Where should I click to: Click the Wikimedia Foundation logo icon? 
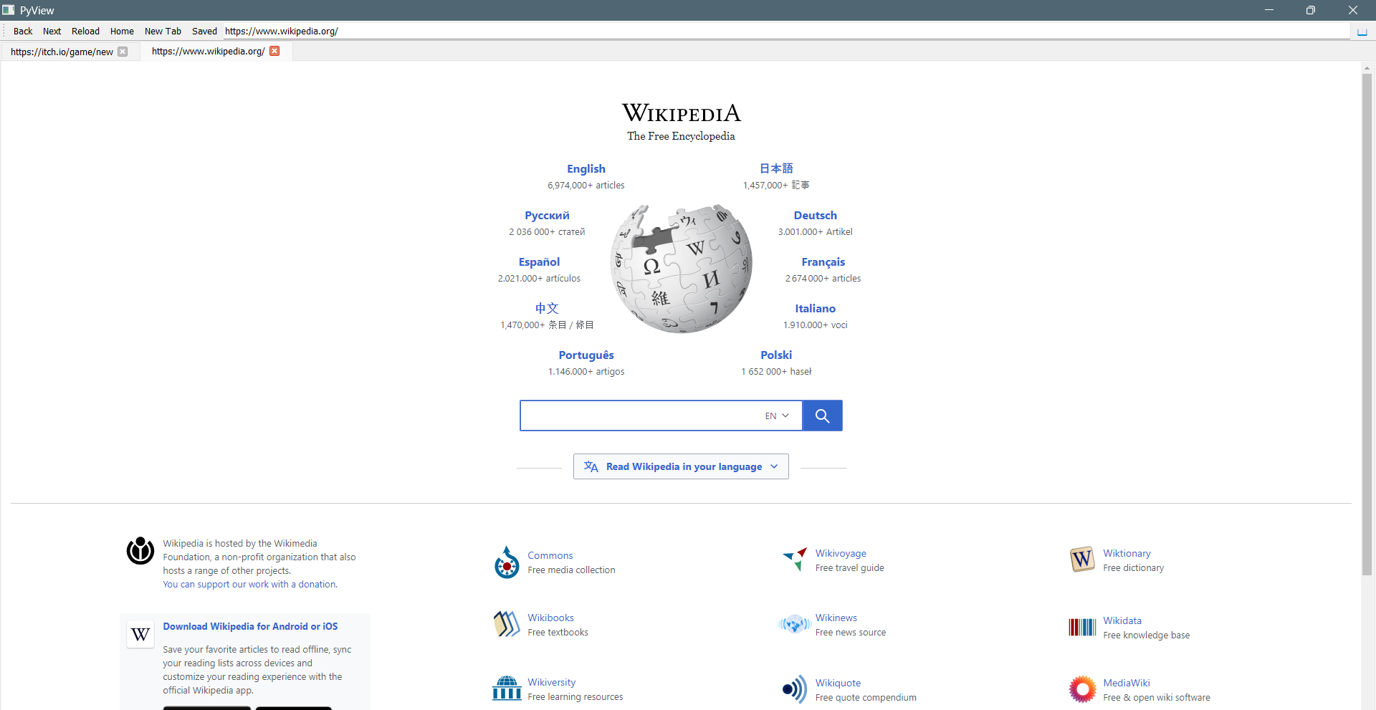click(x=140, y=550)
